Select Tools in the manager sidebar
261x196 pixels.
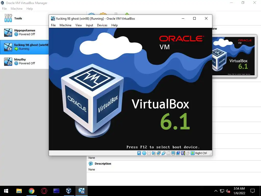(24, 18)
